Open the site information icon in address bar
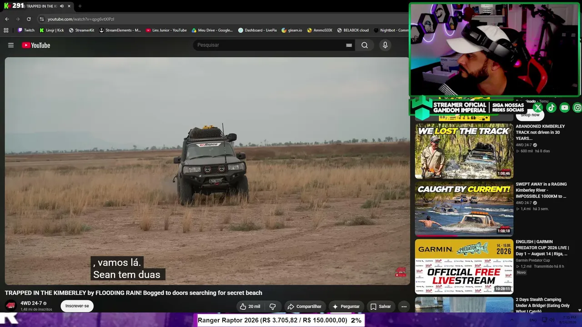Viewport: 582px width, 327px height. pos(41,19)
